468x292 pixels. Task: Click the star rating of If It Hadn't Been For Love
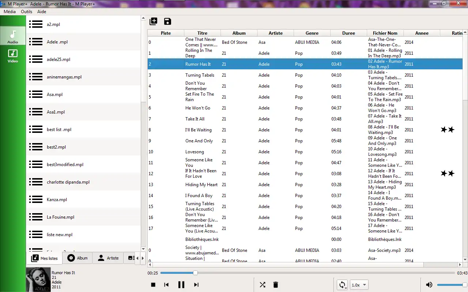pos(448,173)
